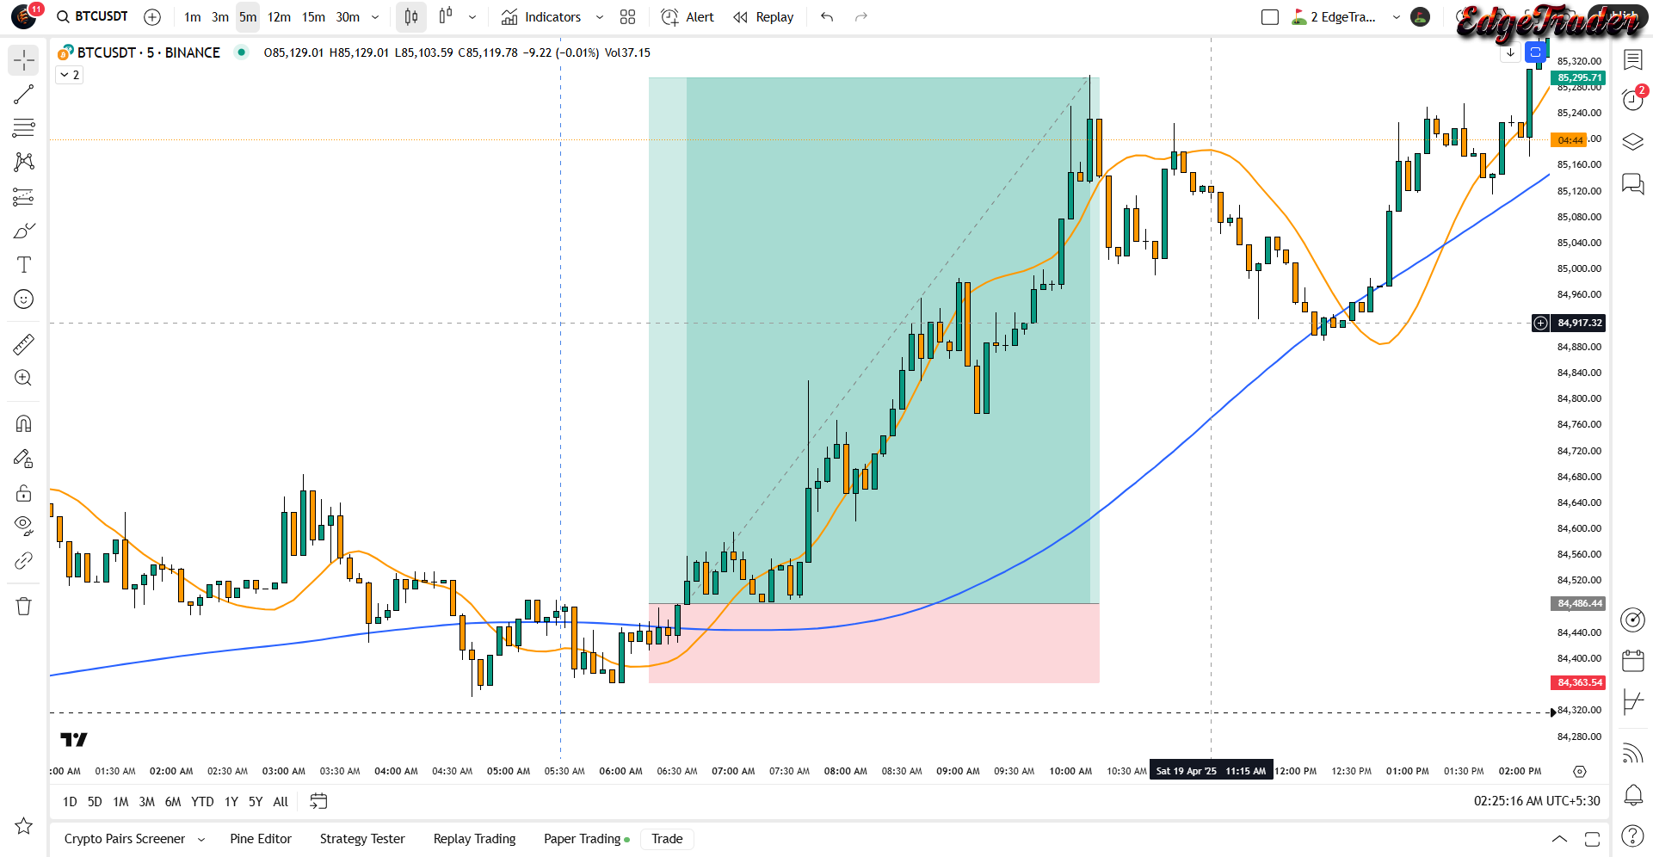Toggle magnet mode for drawings
The width and height of the screenshot is (1653, 857).
click(24, 424)
